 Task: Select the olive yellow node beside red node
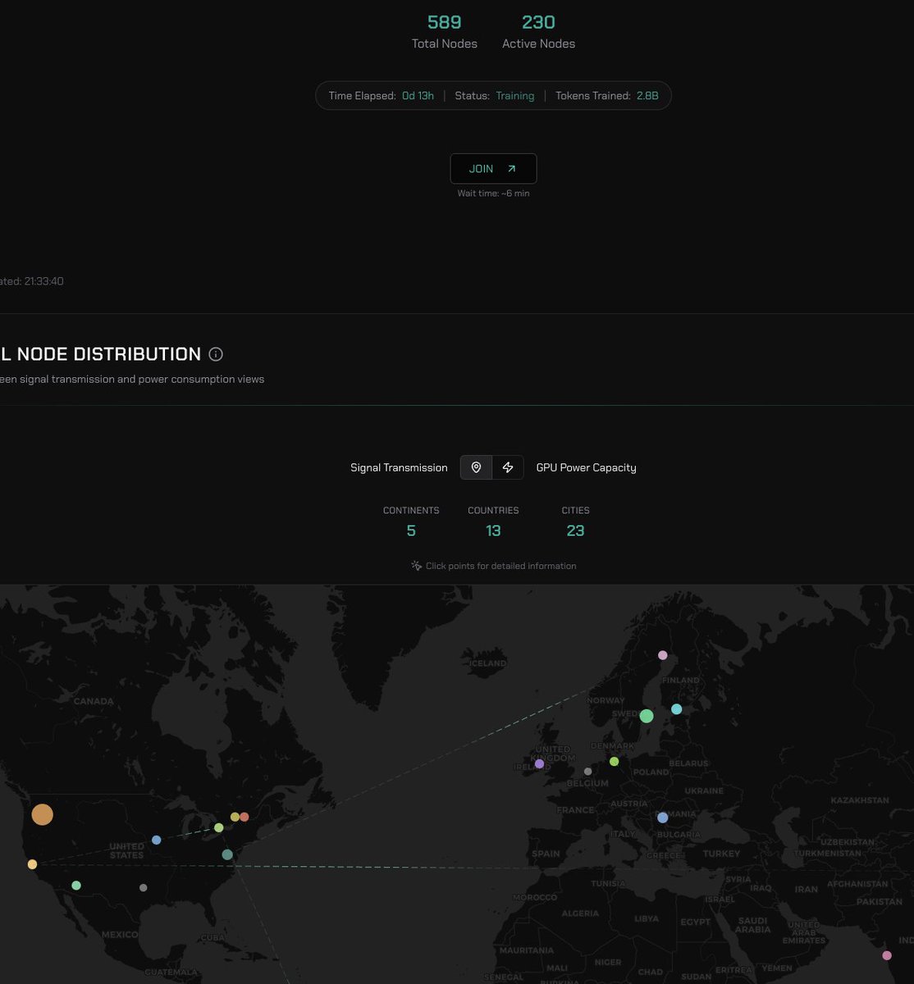click(x=235, y=817)
